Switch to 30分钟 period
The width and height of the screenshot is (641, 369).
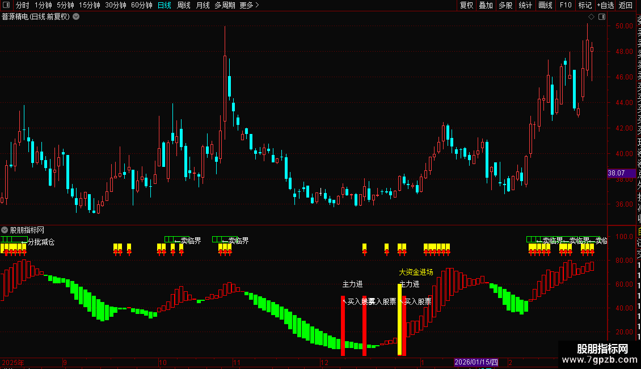(x=116, y=5)
